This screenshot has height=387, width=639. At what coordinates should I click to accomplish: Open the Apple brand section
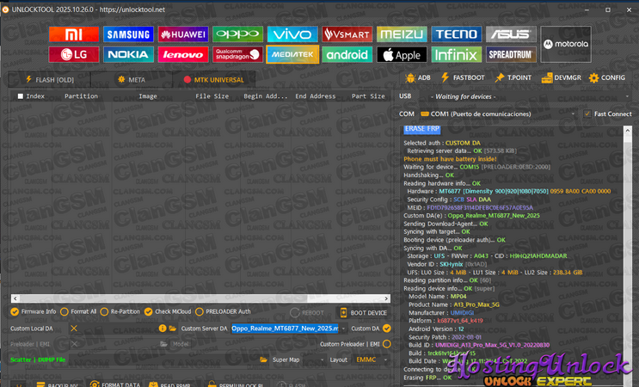point(402,54)
